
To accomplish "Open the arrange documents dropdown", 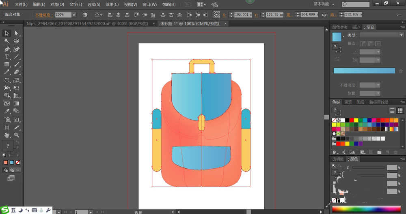I will 201,4.
